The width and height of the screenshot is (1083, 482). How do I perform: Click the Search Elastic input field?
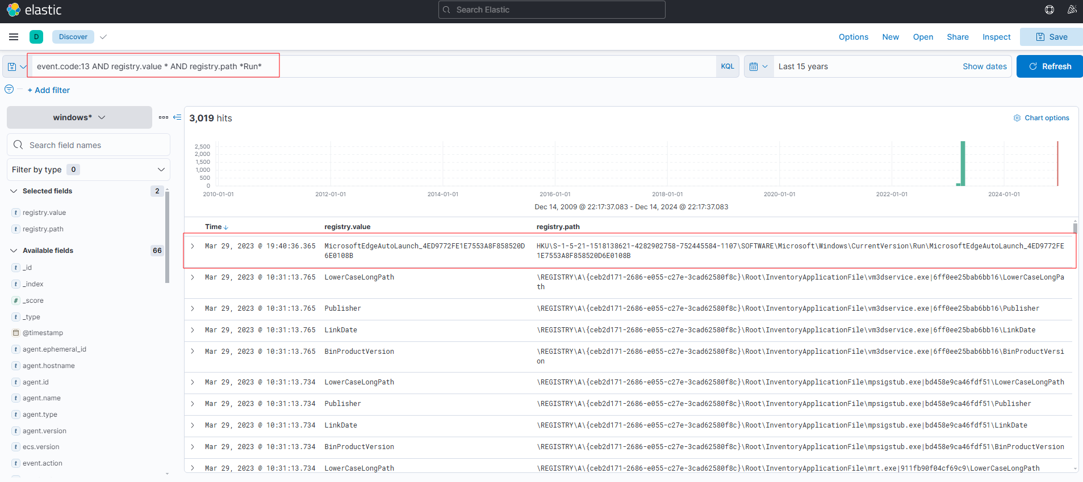(552, 10)
